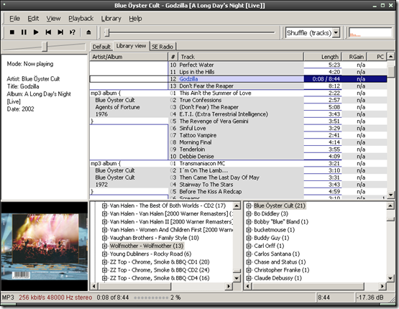Select Carlos Santana (1) in artist tree
399x309 pixels.
pyautogui.click(x=277, y=254)
